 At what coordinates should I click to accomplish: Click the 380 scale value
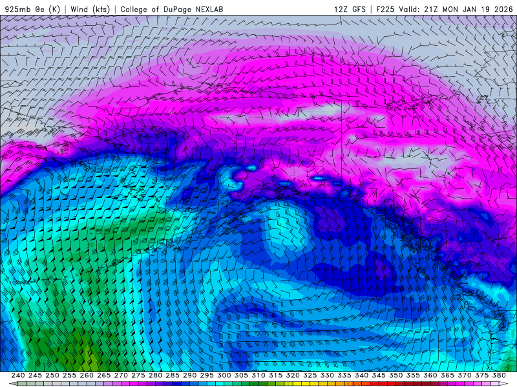pyautogui.click(x=499, y=375)
